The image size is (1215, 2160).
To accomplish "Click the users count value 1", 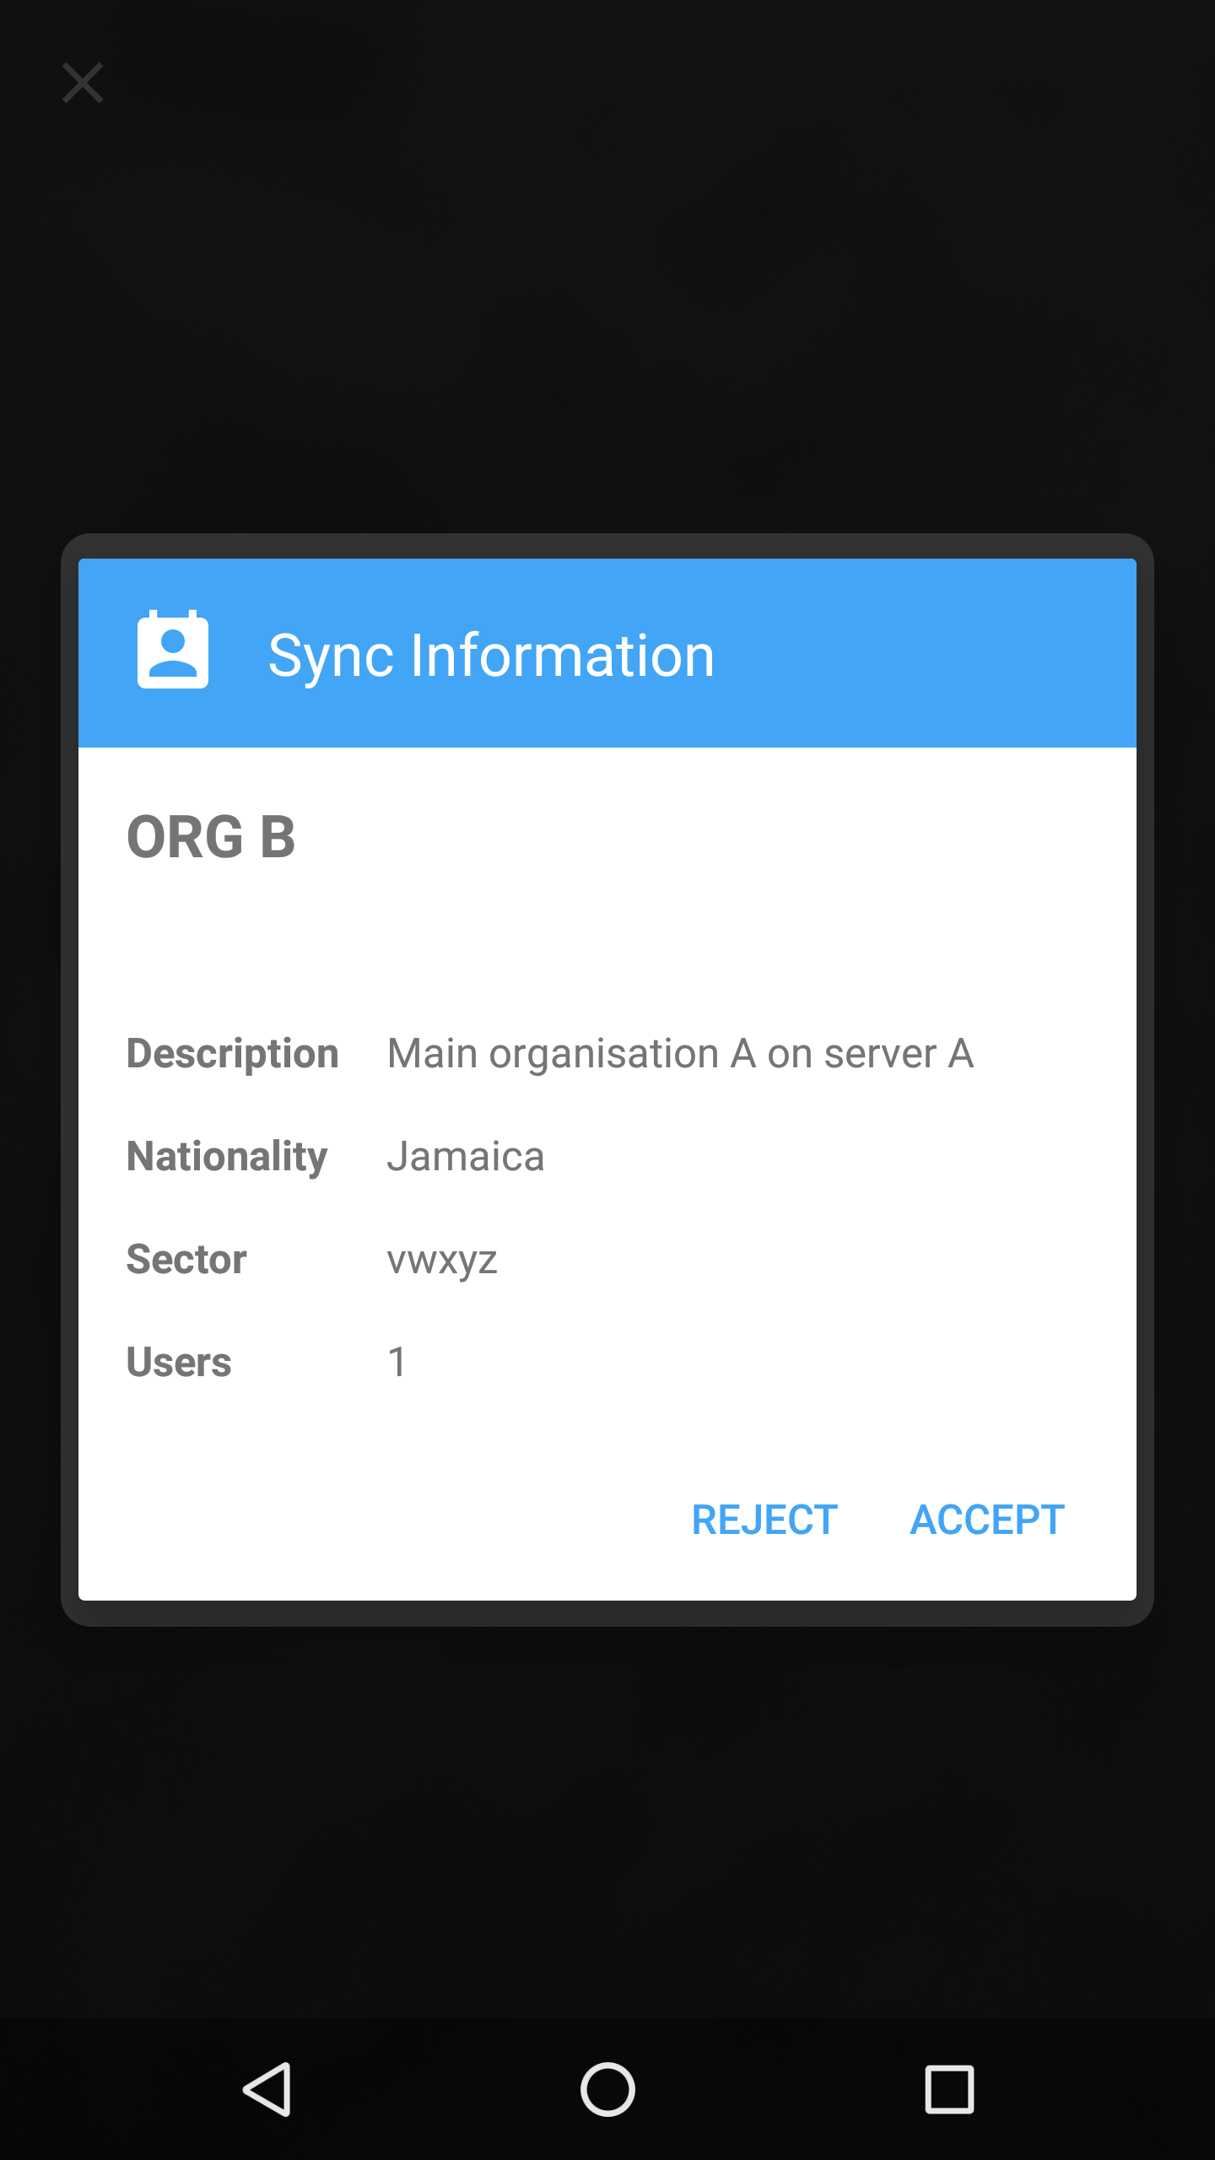I will click(397, 1363).
